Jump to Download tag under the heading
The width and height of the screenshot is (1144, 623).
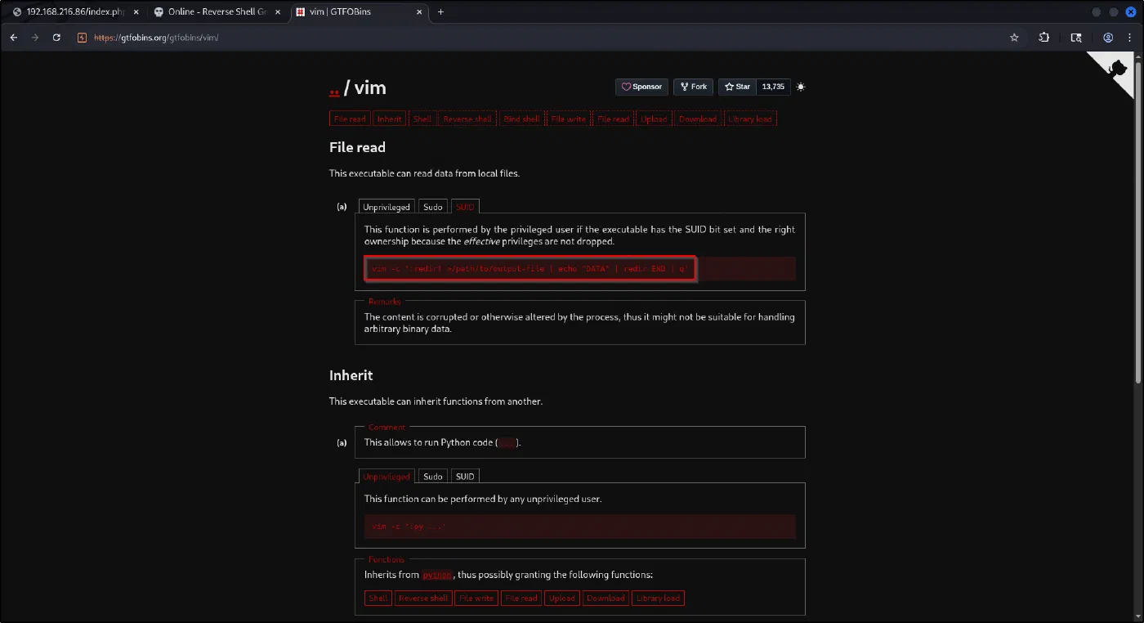pos(698,119)
